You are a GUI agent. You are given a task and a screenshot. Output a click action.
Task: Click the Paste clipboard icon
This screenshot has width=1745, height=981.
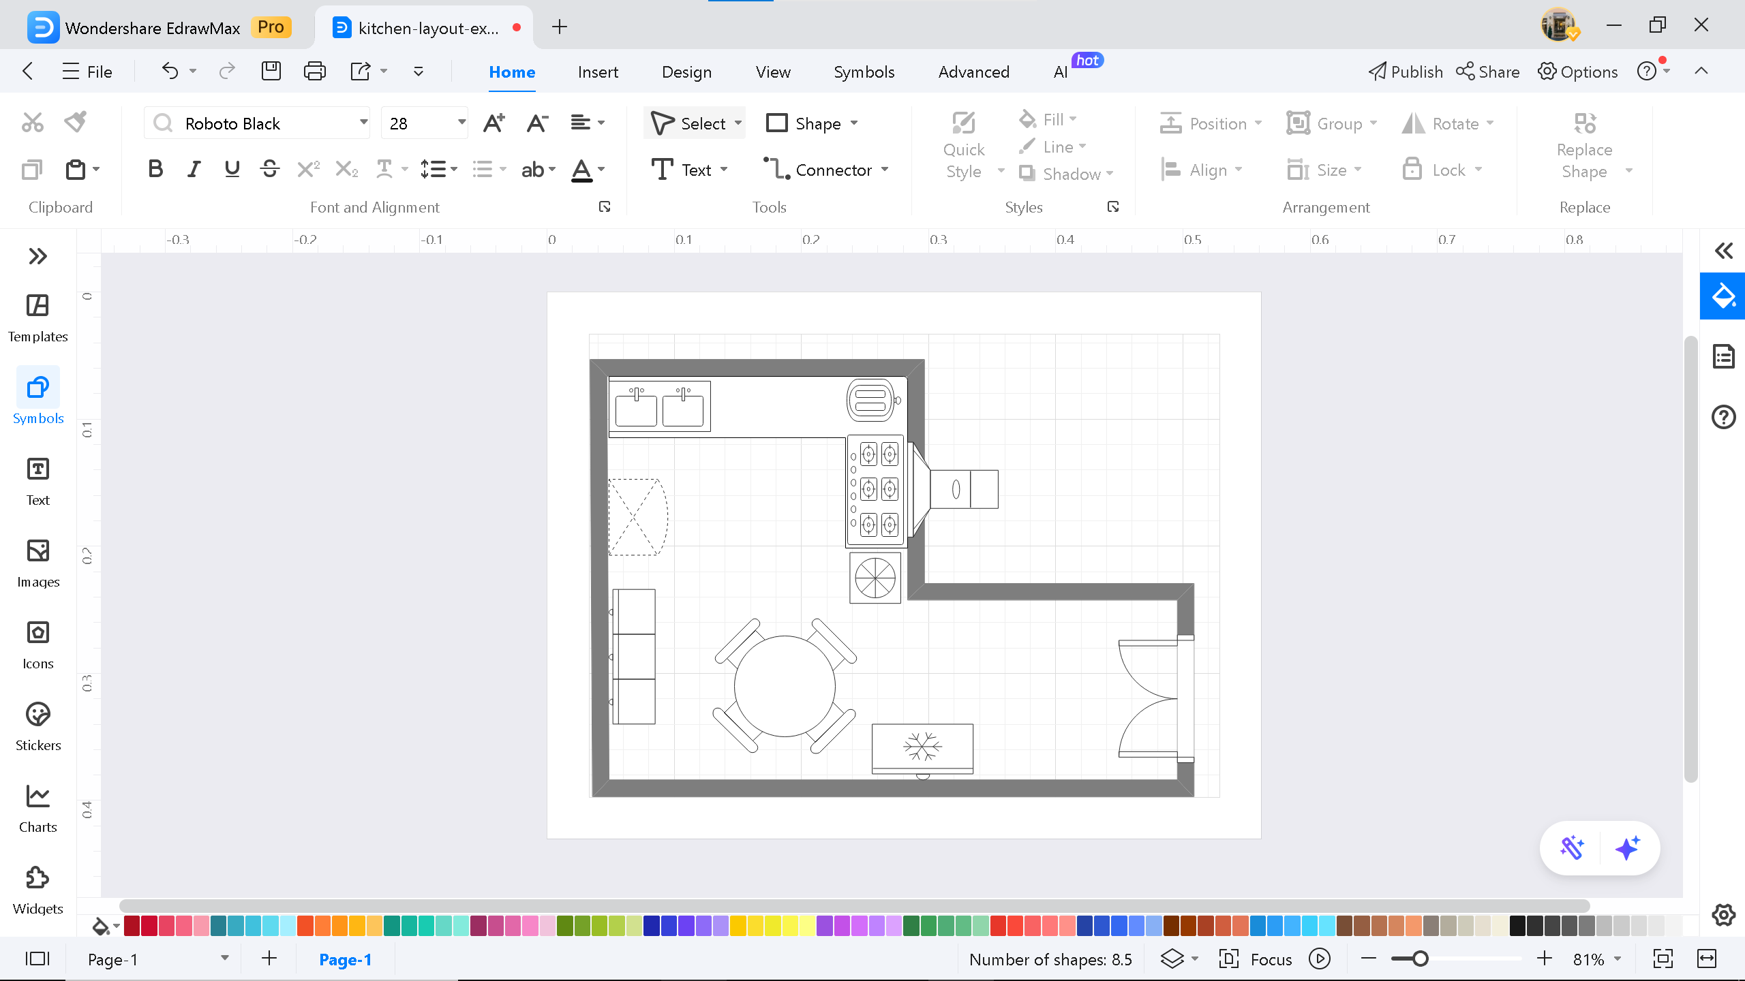[76, 169]
